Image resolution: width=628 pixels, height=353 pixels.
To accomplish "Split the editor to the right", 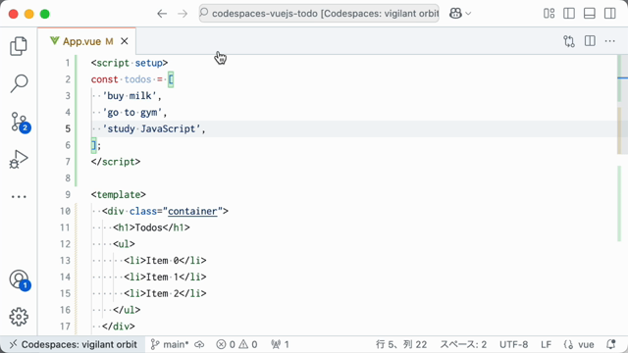I will click(590, 41).
